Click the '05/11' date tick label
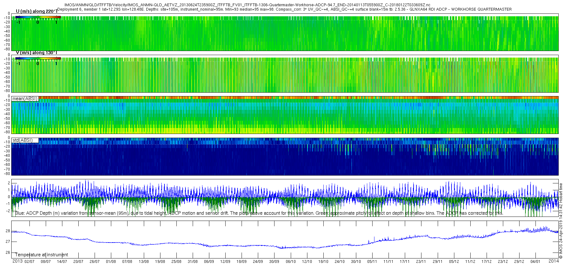Viewport: 564px width, 266px height. [372, 262]
